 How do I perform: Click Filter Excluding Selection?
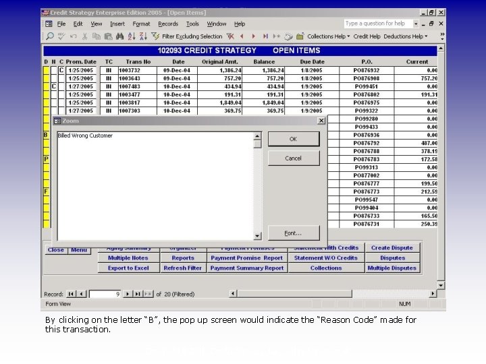coord(192,36)
